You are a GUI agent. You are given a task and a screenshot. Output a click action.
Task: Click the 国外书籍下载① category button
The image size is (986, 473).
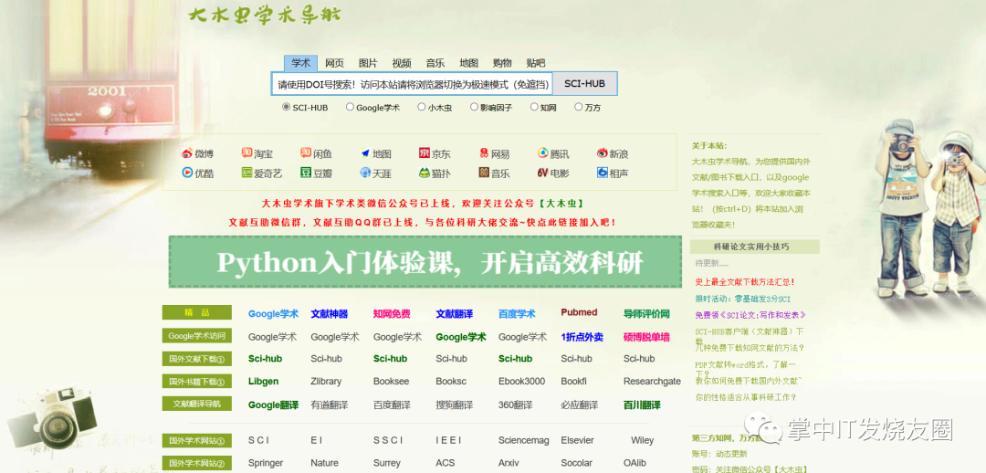coord(197,381)
